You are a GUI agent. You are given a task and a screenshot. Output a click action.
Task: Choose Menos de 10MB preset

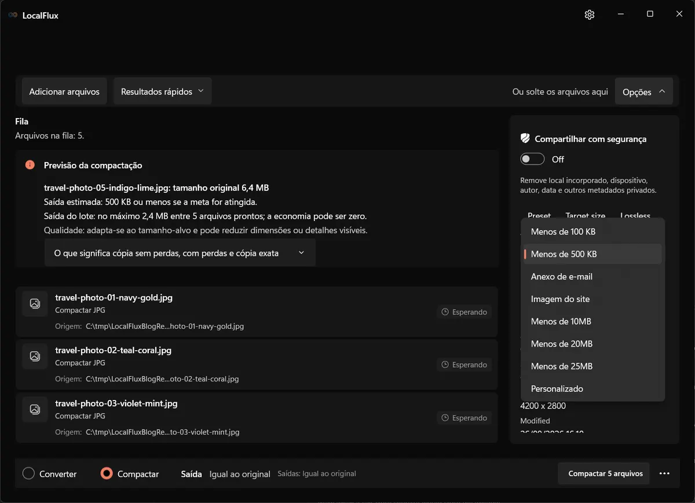coord(592,321)
